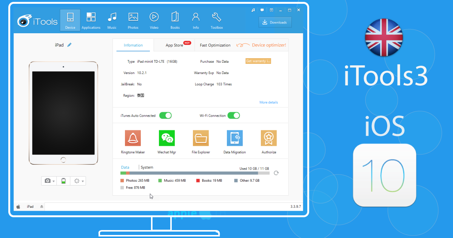Switch to the Video section
This screenshot has height=238, width=453.
click(154, 20)
